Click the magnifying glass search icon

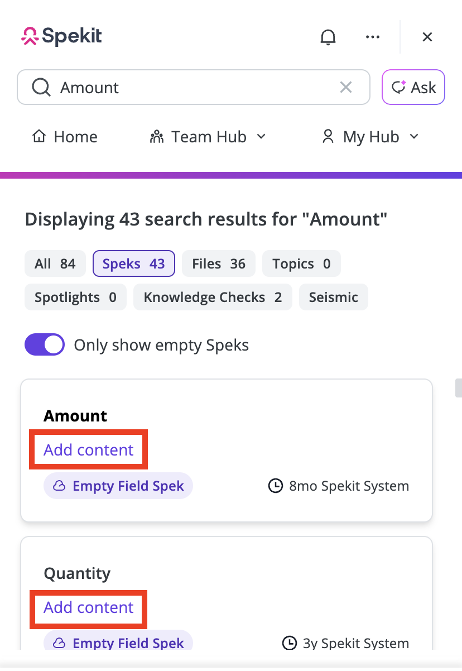tap(41, 87)
